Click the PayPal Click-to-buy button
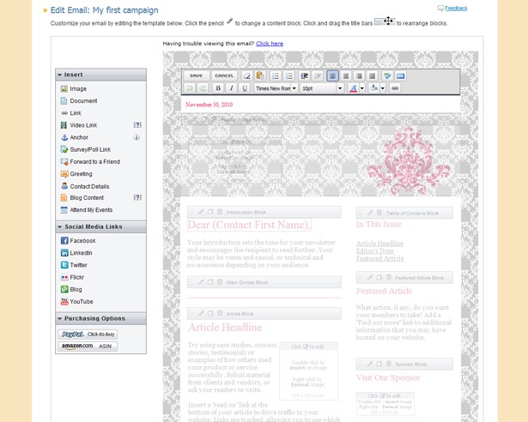 pos(88,335)
